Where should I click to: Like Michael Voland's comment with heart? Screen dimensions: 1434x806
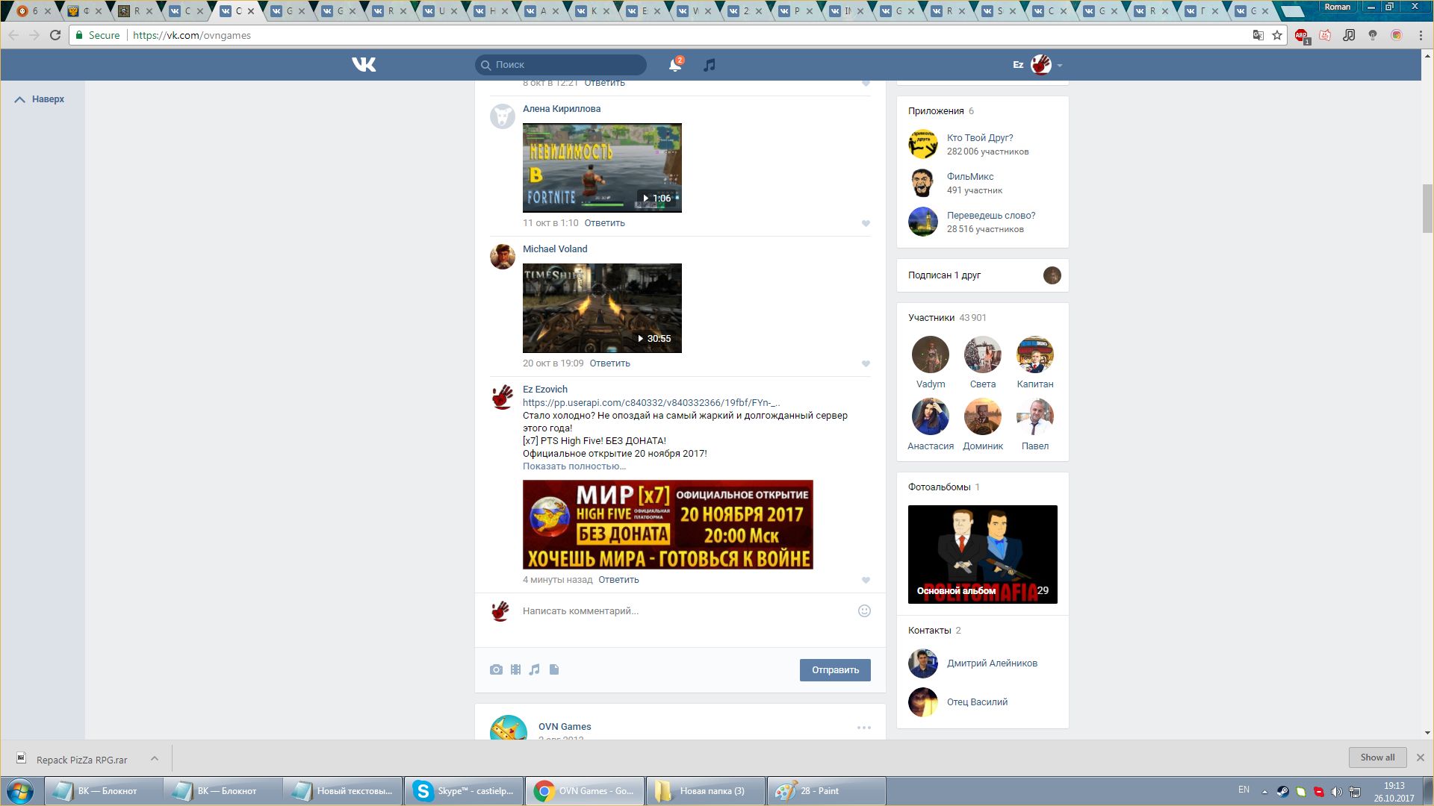point(866,363)
